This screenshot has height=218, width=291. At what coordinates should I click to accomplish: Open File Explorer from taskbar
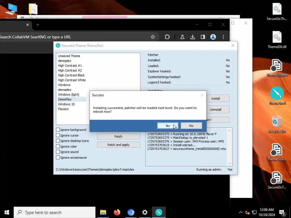[103, 212]
